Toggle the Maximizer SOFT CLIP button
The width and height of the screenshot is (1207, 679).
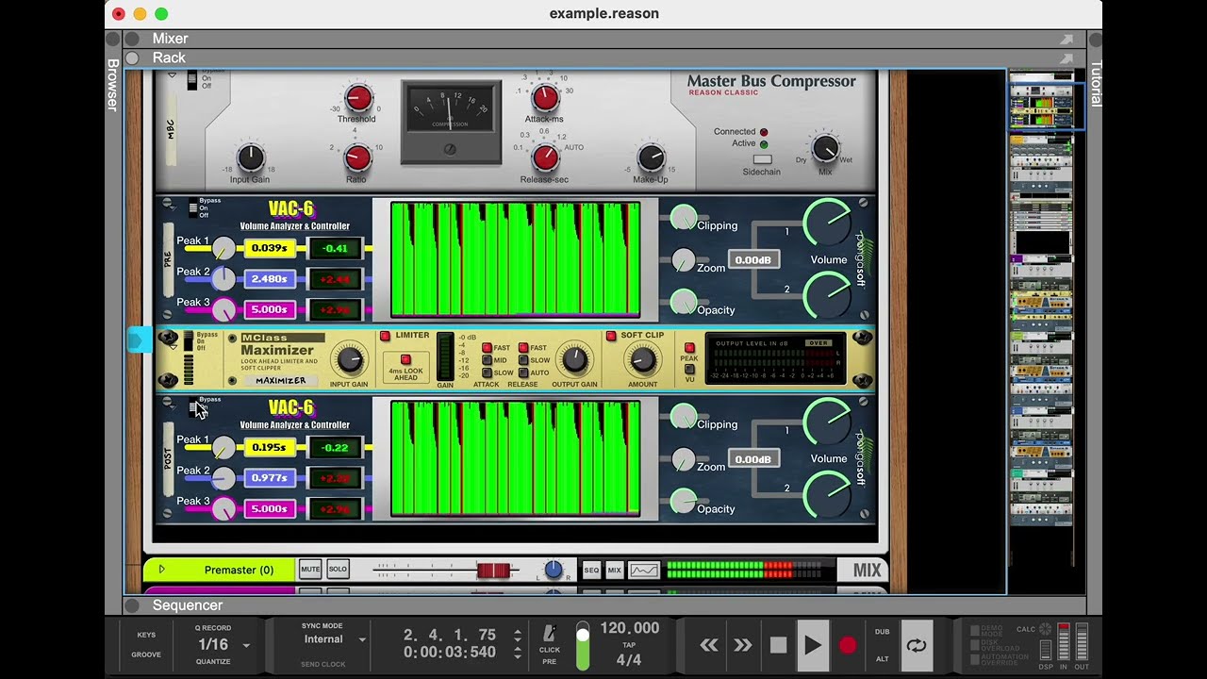click(611, 336)
